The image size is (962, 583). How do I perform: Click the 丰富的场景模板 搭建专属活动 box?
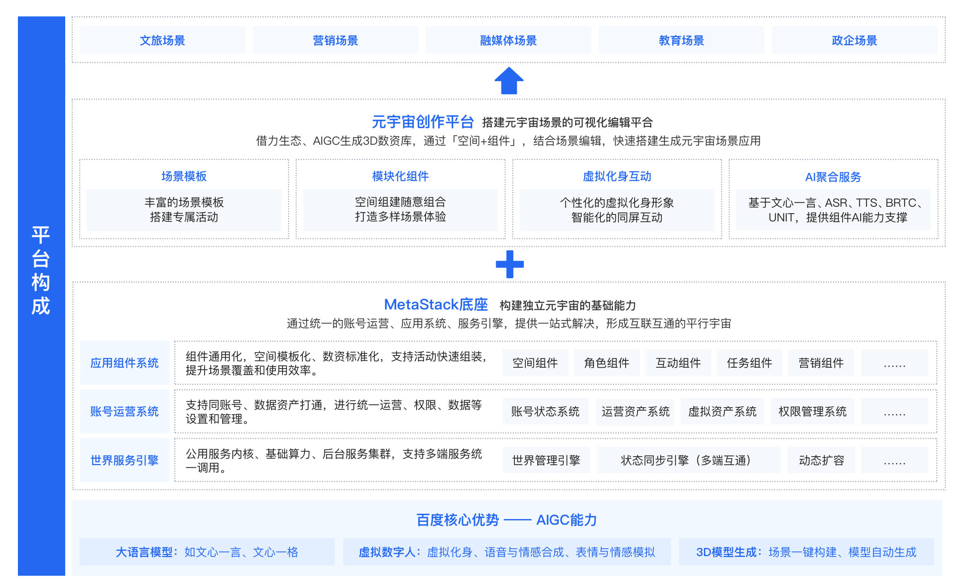click(184, 210)
